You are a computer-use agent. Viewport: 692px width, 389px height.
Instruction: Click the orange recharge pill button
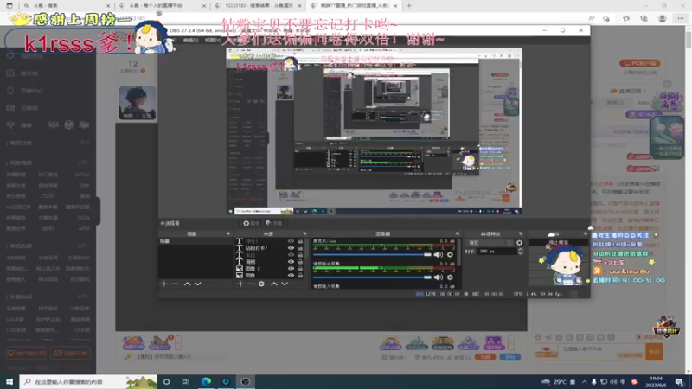click(485, 357)
